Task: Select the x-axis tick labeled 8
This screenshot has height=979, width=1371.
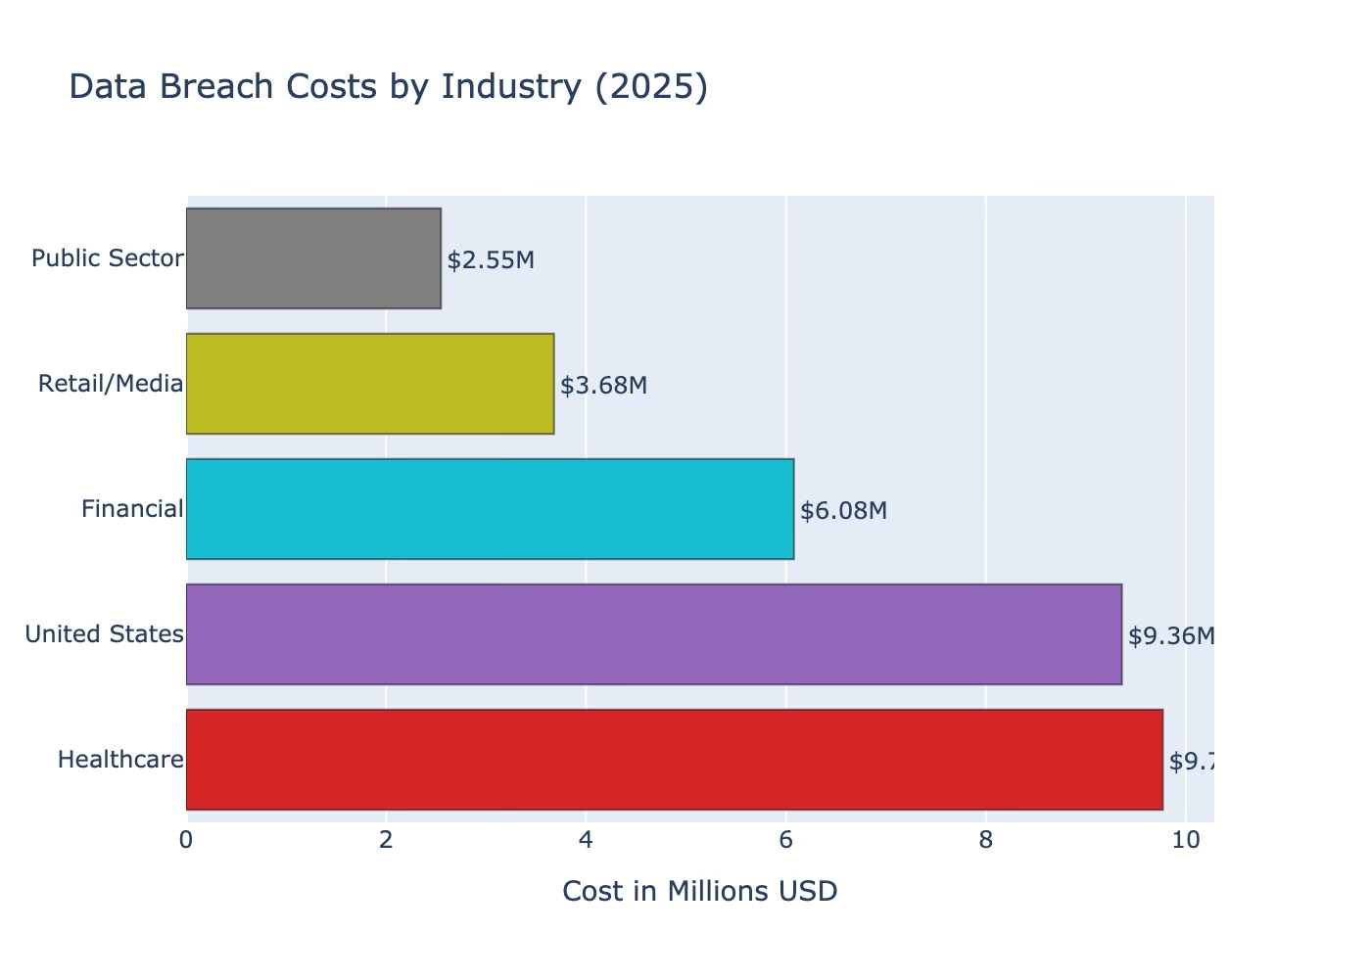Action: pyautogui.click(x=985, y=840)
